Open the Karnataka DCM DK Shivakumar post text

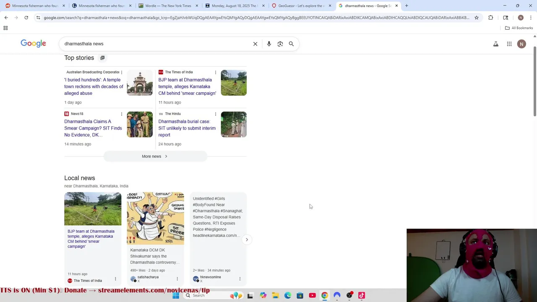155,256
